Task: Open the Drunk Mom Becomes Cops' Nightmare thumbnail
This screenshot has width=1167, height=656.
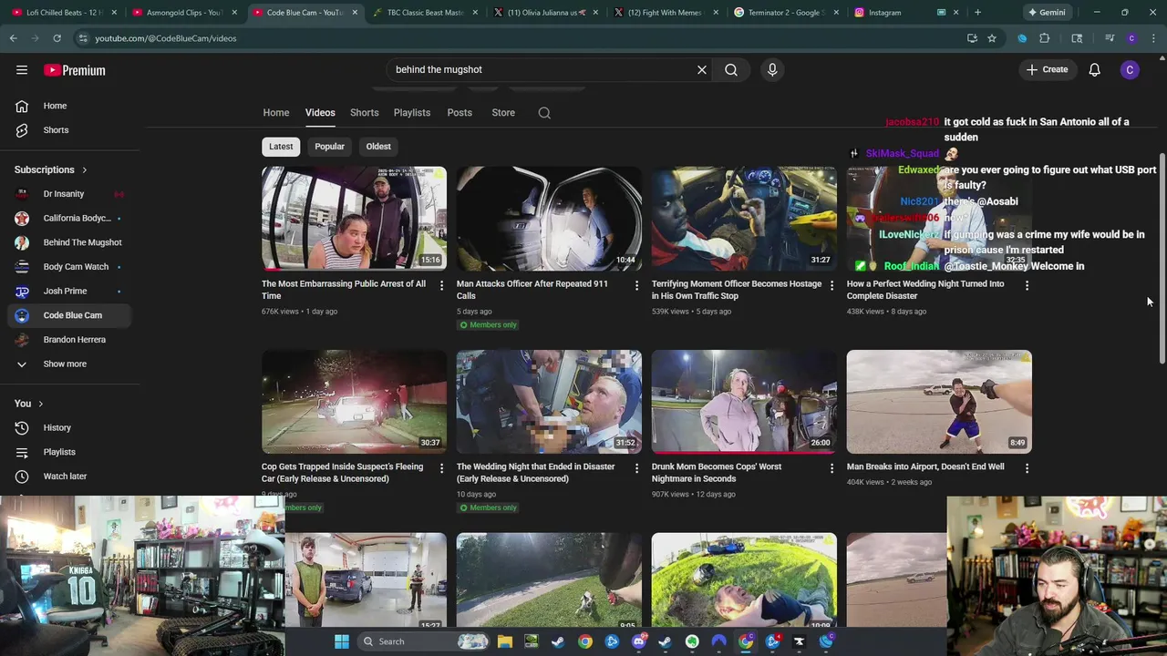Action: click(x=744, y=402)
